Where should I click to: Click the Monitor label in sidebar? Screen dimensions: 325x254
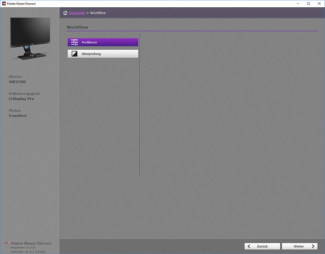[x=15, y=77]
